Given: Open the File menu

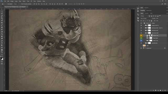Looking at the screenshot, I should pos(5,1).
